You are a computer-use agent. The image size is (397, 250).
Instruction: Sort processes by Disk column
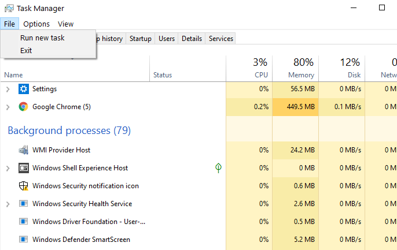click(x=342, y=69)
